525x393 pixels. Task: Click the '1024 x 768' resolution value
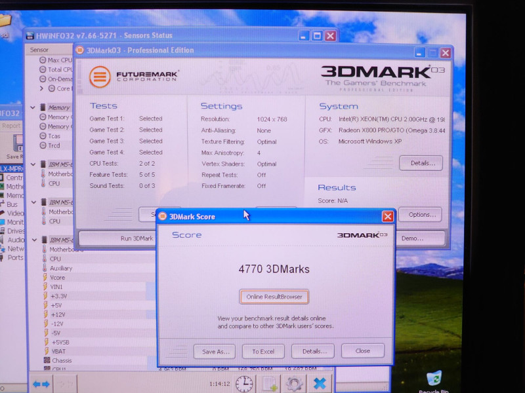point(272,119)
